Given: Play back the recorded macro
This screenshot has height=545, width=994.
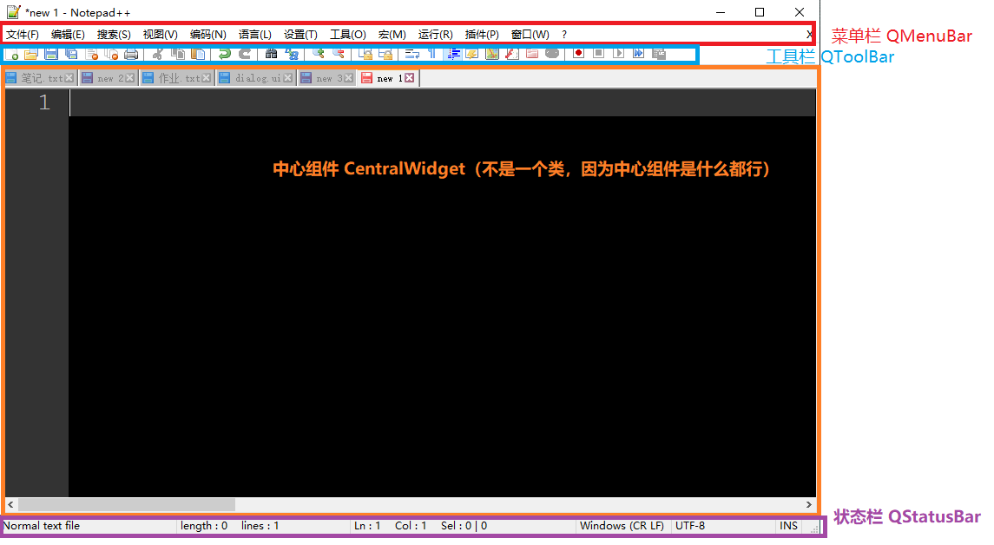Looking at the screenshot, I should 619,54.
